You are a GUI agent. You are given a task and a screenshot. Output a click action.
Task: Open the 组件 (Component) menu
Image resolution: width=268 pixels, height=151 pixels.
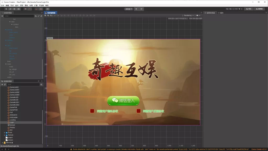coord(17,5)
